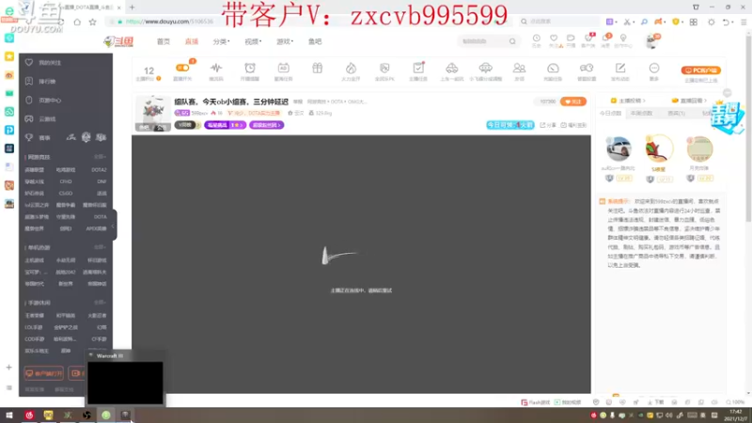Open the gamepad settings icon in toolbar
752x423 pixels.
pos(587,68)
